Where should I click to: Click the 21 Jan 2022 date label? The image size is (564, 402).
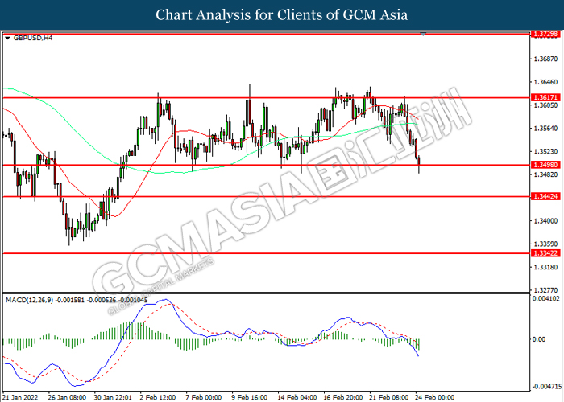point(20,397)
